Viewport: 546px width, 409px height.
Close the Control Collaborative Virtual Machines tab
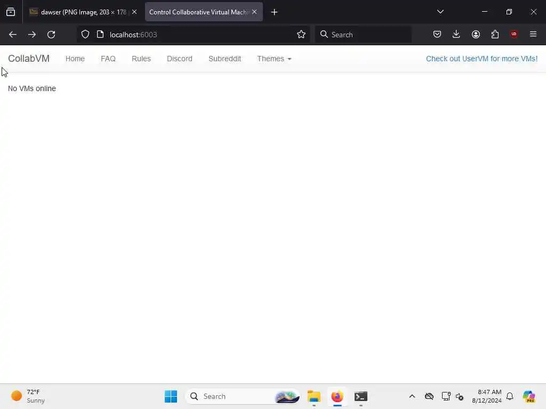coord(254,12)
